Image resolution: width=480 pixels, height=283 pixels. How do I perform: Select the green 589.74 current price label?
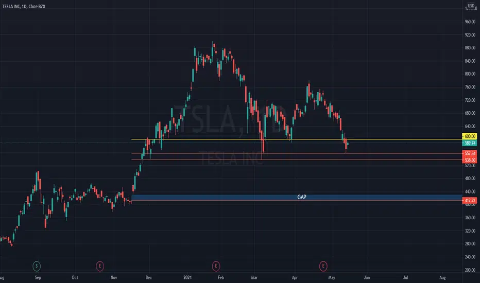470,143
